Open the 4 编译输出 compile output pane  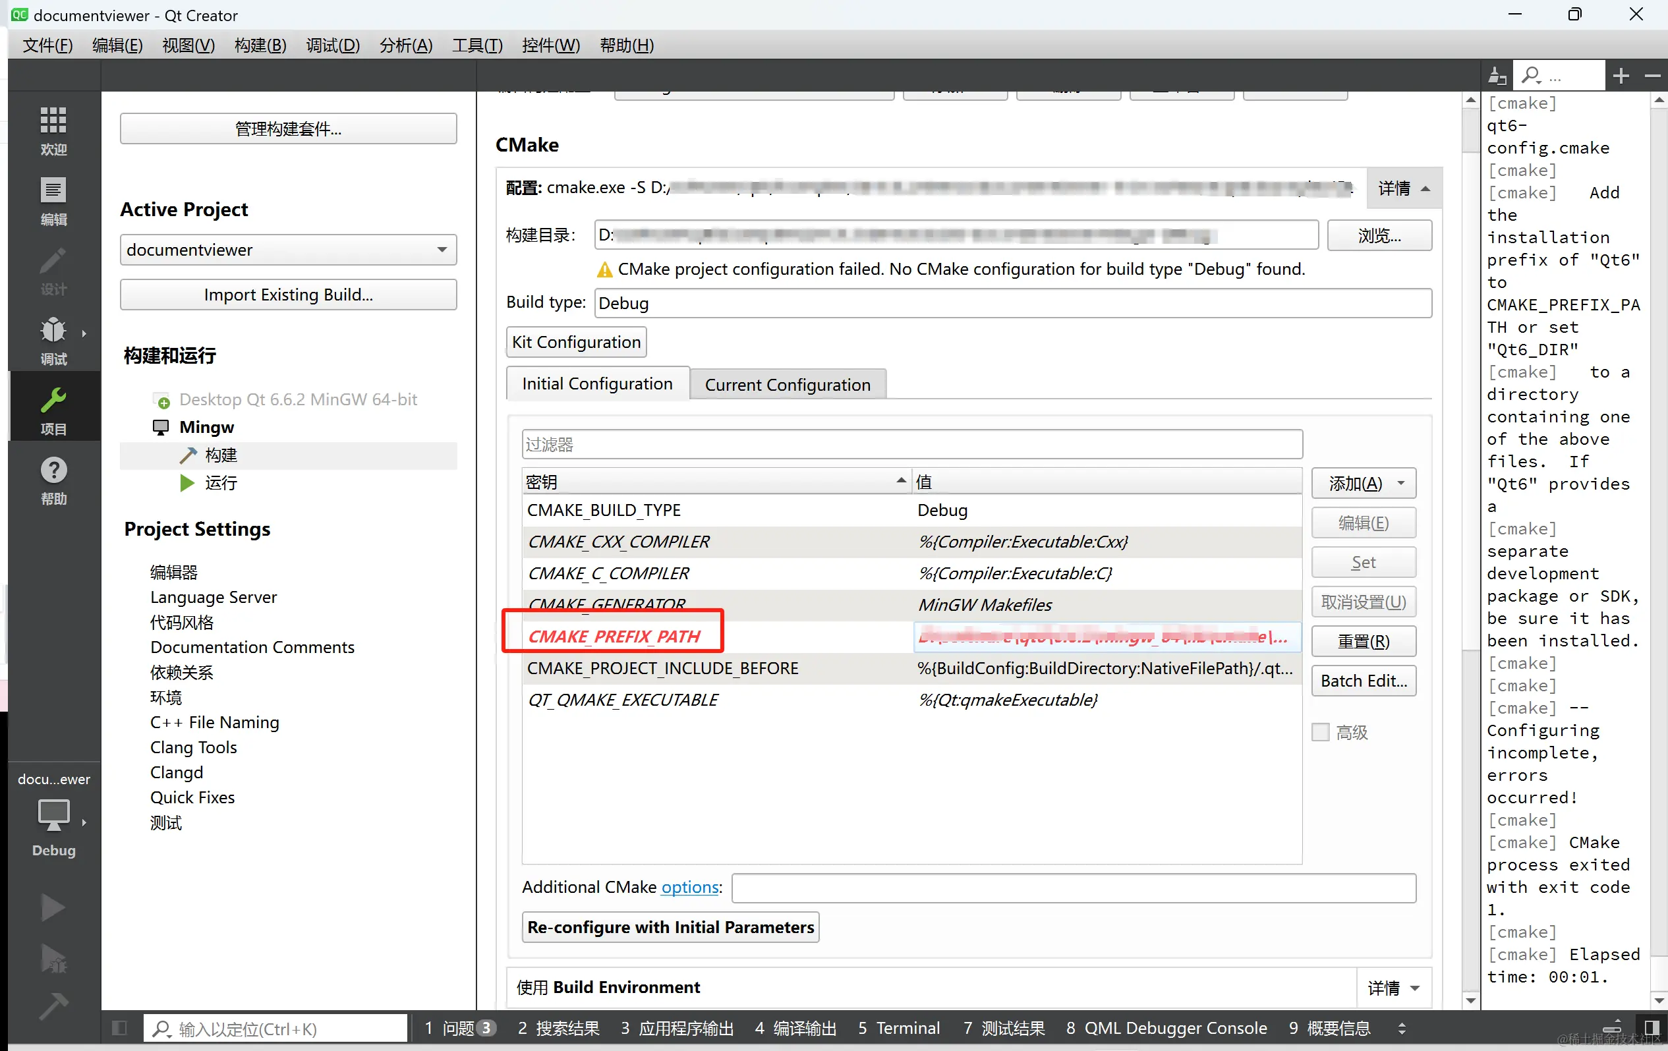point(795,1028)
